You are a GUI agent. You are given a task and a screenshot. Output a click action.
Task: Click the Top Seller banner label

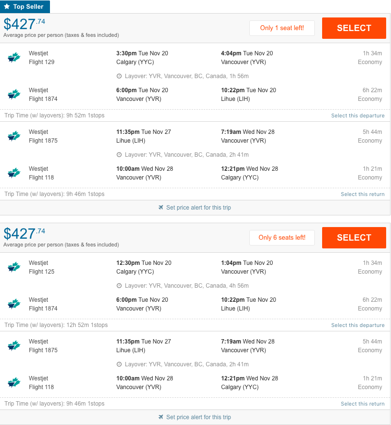coord(28,6)
